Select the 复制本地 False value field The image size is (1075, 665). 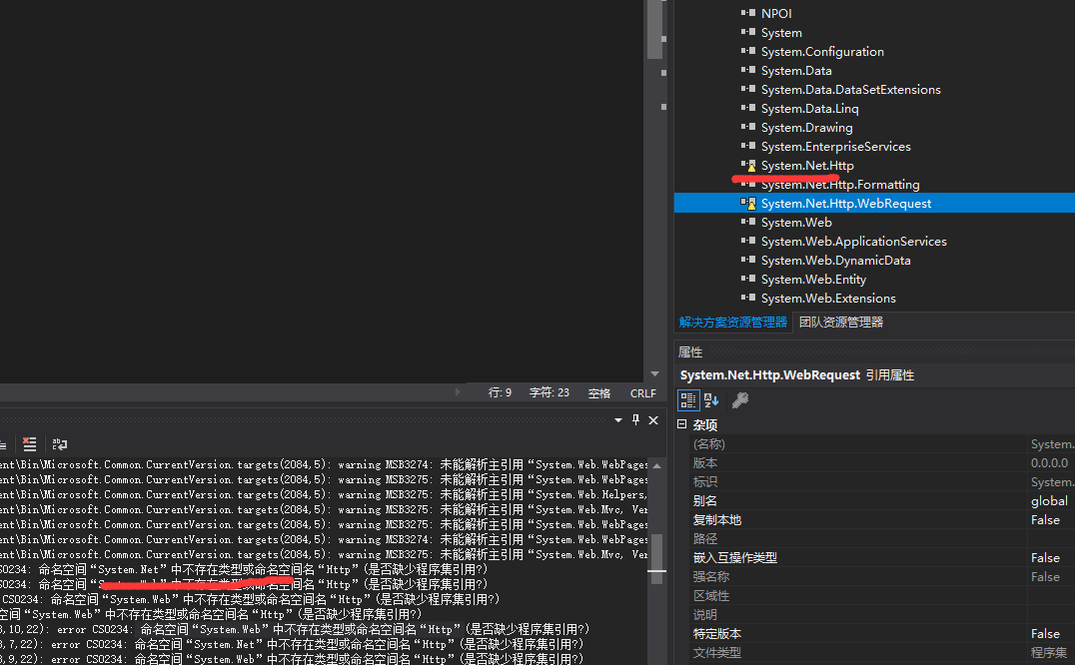1049,520
